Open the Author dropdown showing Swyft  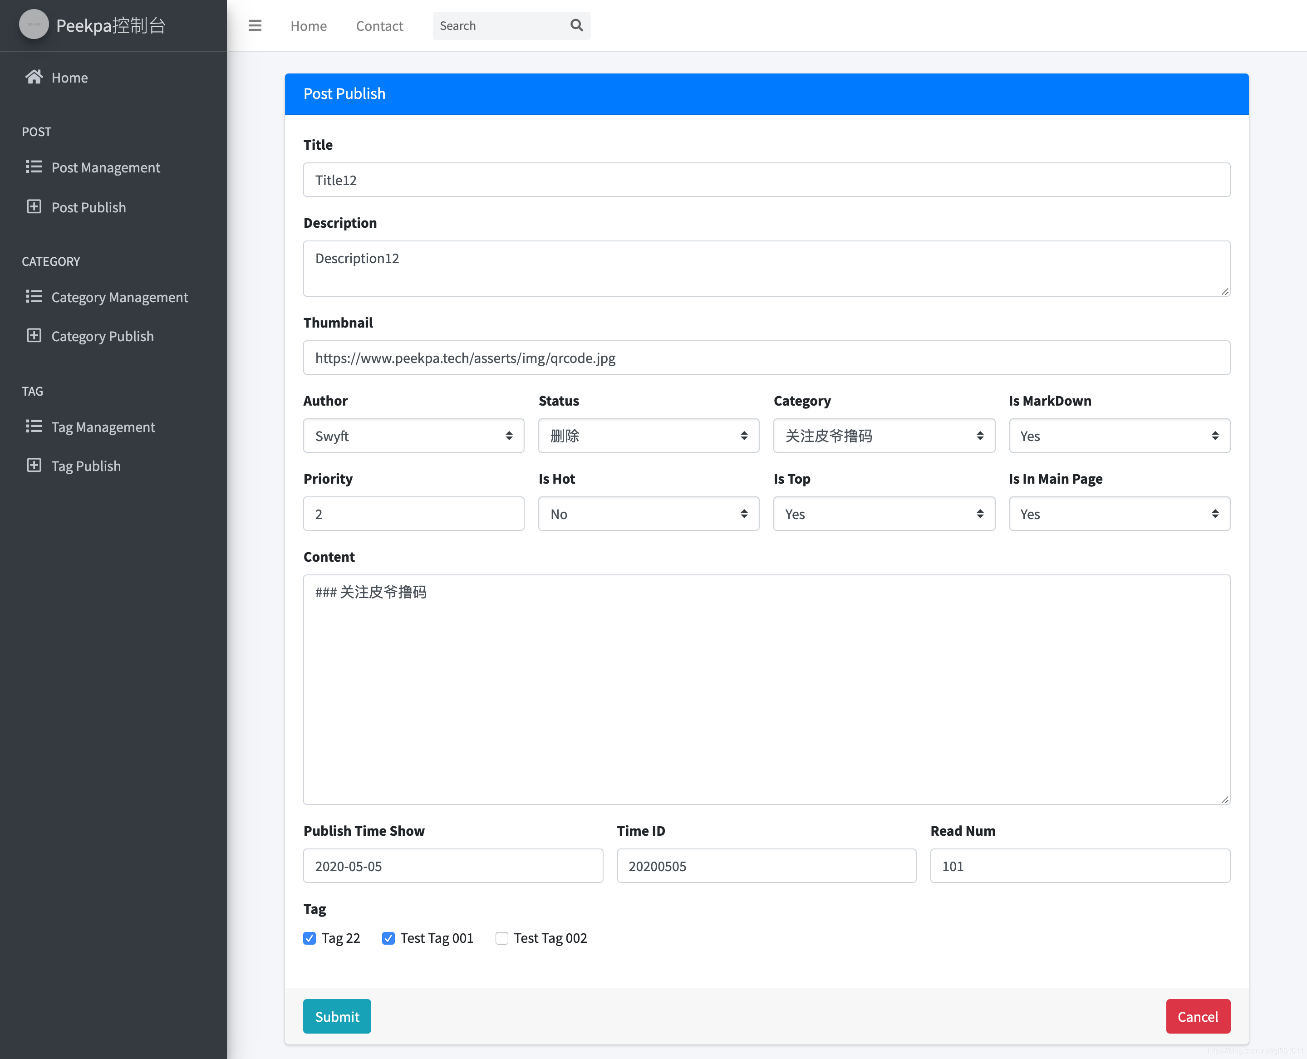[x=413, y=436]
